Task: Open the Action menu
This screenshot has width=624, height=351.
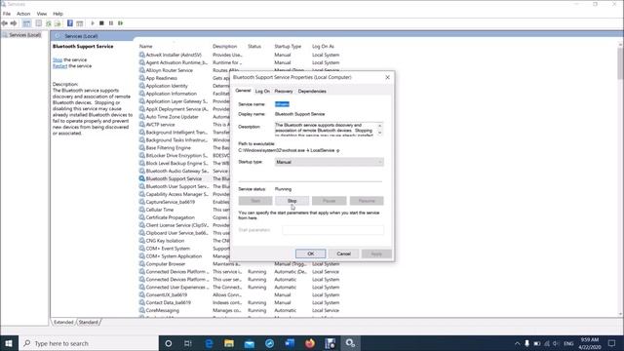Action: point(23,14)
